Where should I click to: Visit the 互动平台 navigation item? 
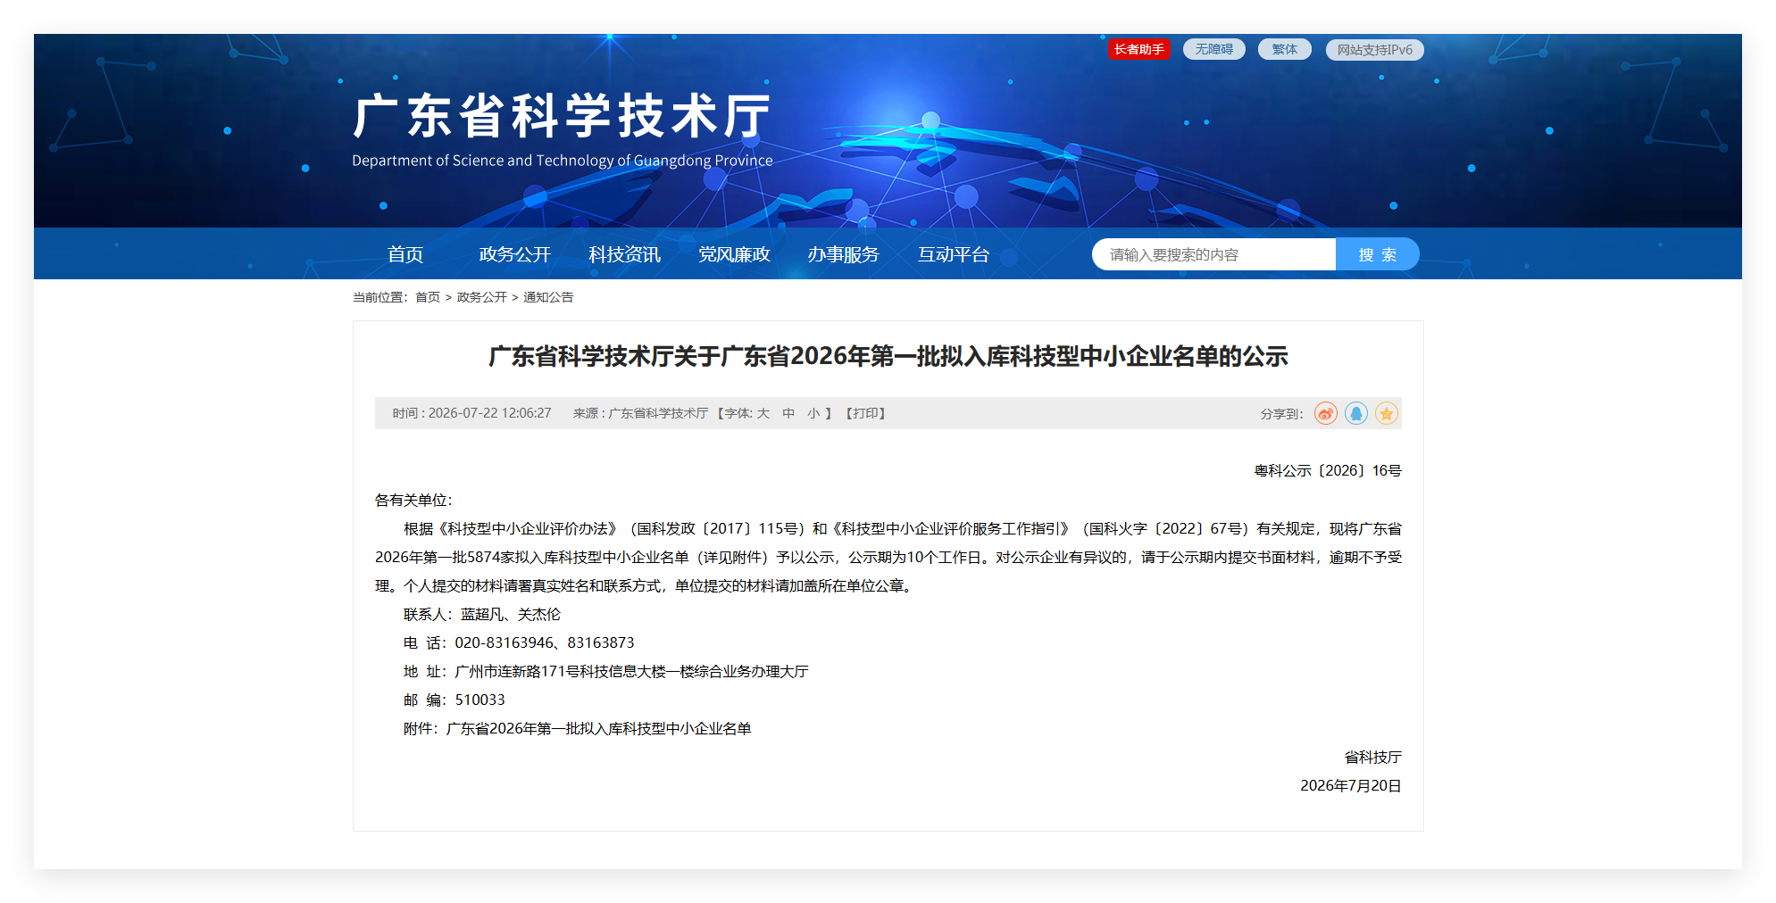click(x=954, y=254)
